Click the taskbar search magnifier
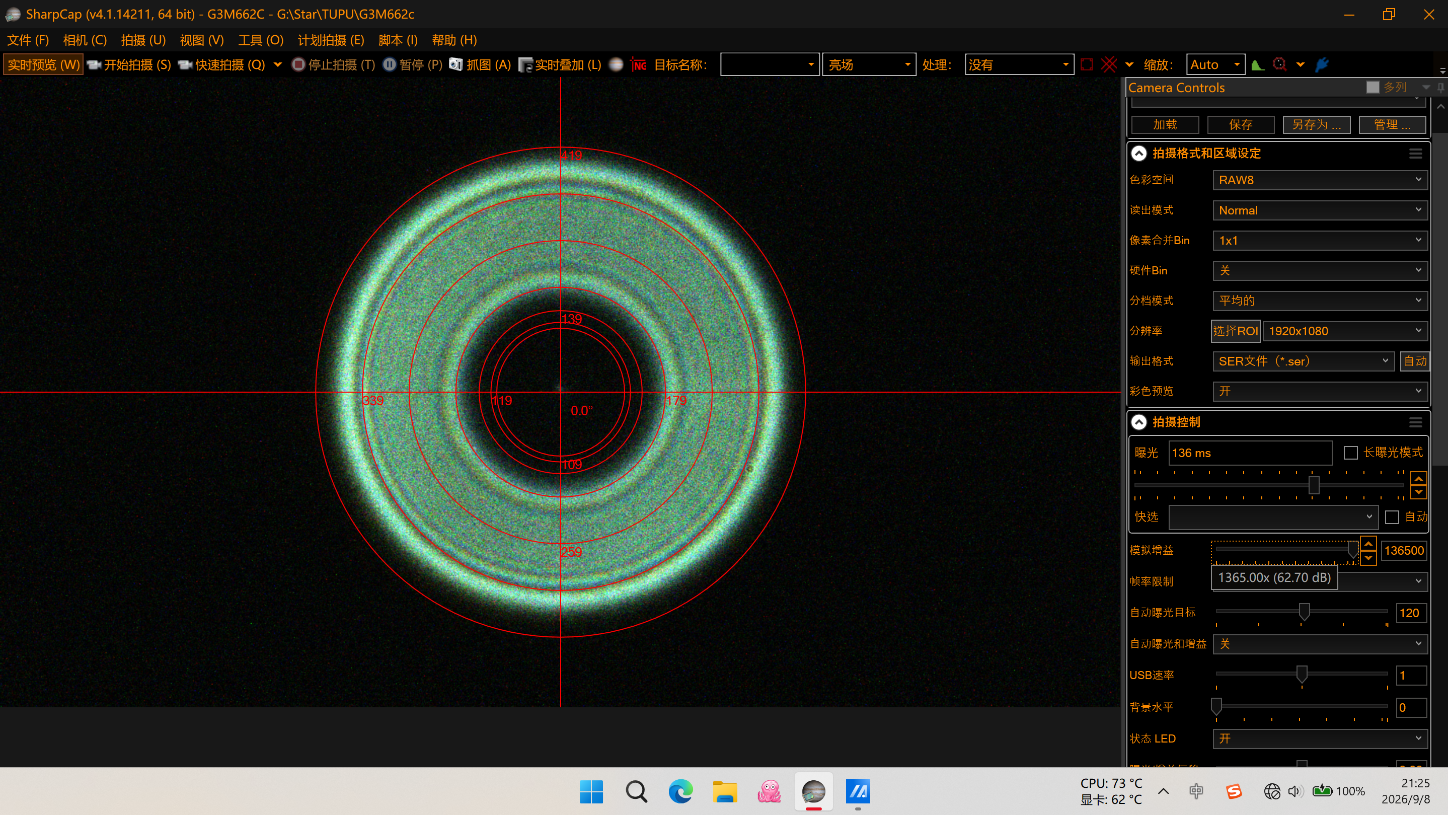1448x815 pixels. click(636, 791)
